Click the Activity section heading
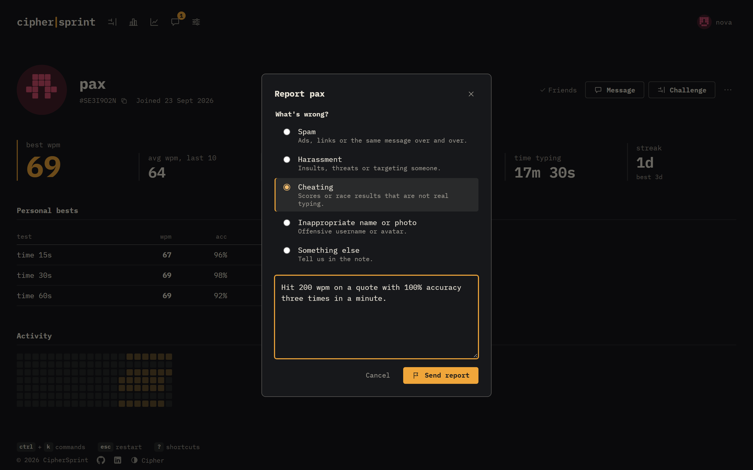The height and width of the screenshot is (470, 753). (34, 336)
